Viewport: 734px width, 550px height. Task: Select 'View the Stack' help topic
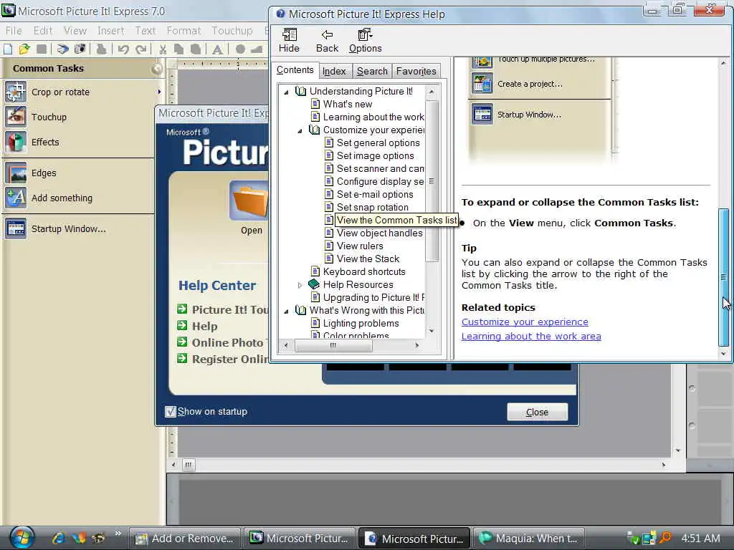368,259
